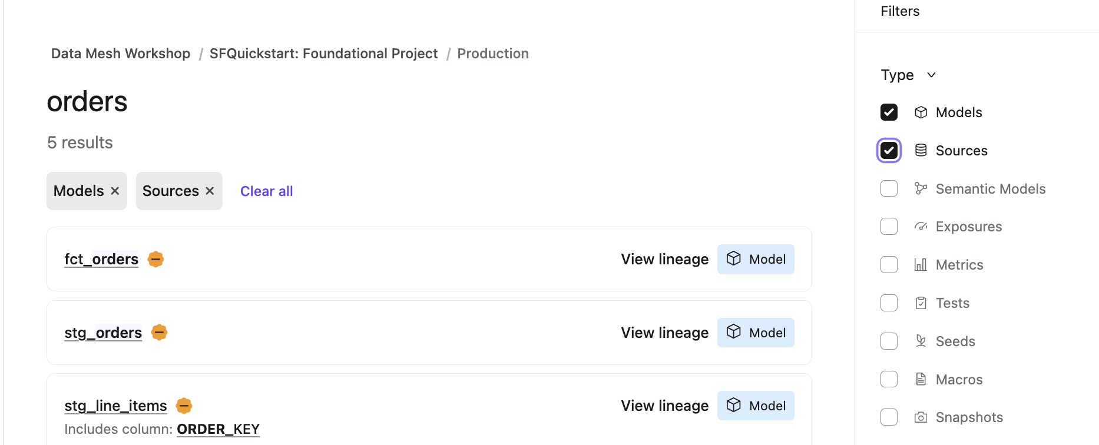Click the Model cube badge for stg_orders
The image size is (1099, 445).
(756, 333)
